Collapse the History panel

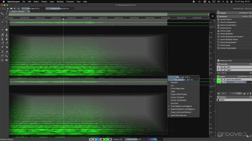(x=250, y=97)
